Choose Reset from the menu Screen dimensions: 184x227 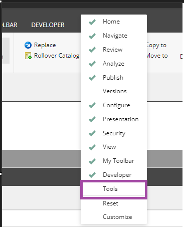point(114,203)
